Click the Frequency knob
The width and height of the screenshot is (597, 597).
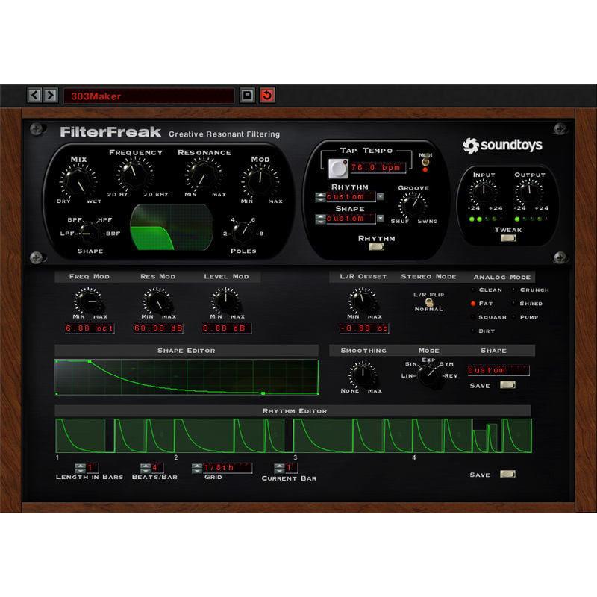coord(135,175)
